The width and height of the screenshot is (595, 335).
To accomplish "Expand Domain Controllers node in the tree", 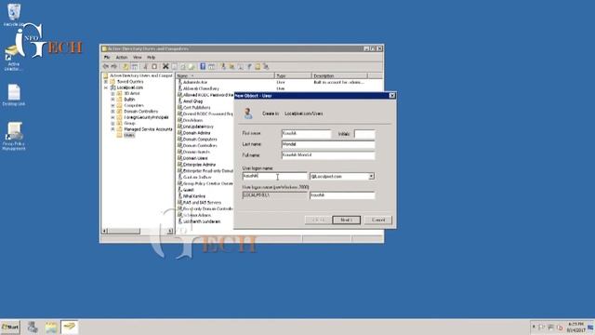I will click(112, 112).
